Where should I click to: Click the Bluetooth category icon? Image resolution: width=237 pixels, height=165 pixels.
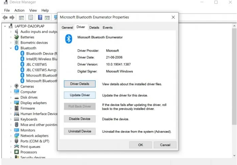pyautogui.click(x=16, y=48)
